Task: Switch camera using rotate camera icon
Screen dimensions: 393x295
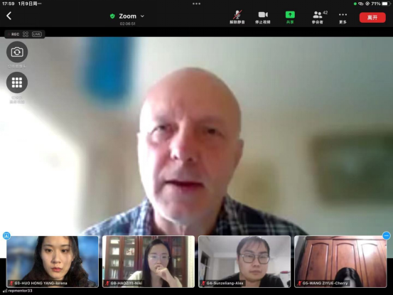Action: point(17,52)
